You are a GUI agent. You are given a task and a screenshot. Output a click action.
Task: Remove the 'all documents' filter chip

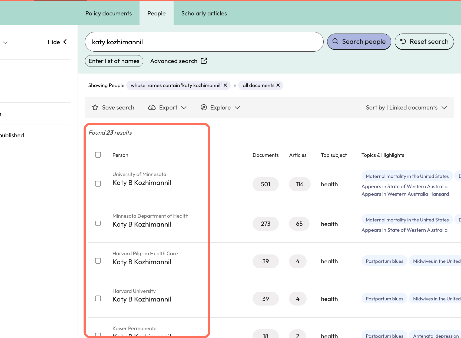coord(278,85)
